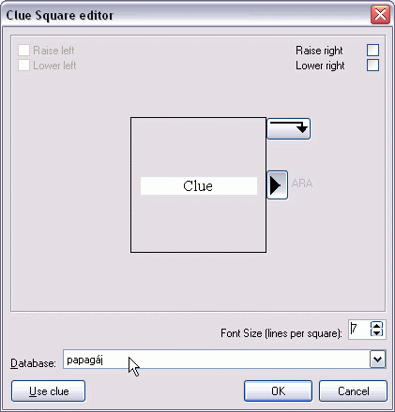Click into the Font Size number field
Screen dimensions: 395x412
pos(359,329)
